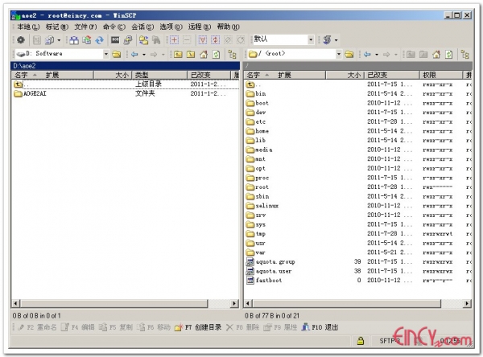
Task: Open the 选项(O) menu
Action: 171,27
